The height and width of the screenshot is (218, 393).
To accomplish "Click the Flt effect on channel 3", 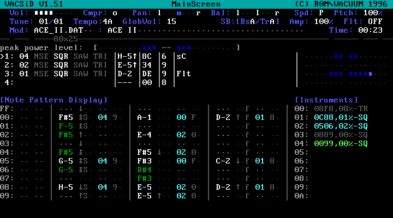I will (x=184, y=74).
